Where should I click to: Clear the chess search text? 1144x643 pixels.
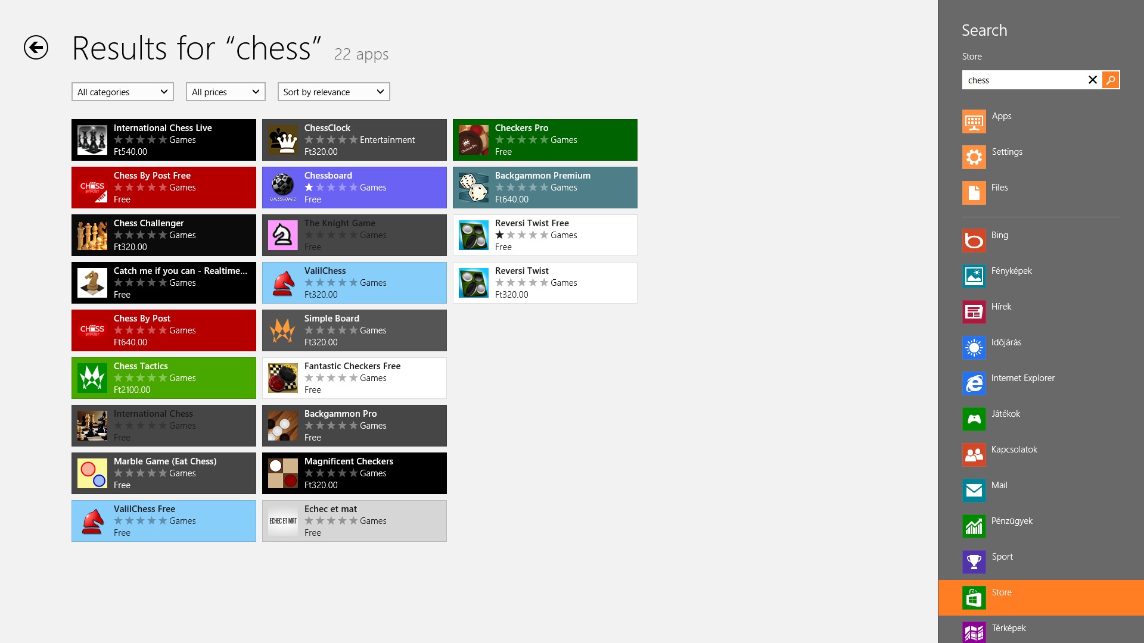point(1093,80)
